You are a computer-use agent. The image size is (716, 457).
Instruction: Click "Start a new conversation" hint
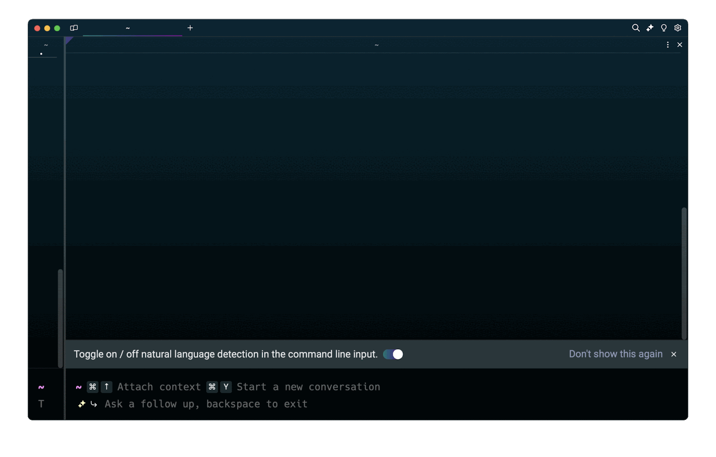coord(308,387)
